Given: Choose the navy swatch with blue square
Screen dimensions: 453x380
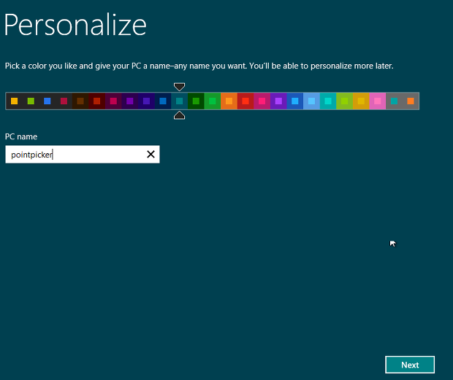Looking at the screenshot, I should click(163, 101).
